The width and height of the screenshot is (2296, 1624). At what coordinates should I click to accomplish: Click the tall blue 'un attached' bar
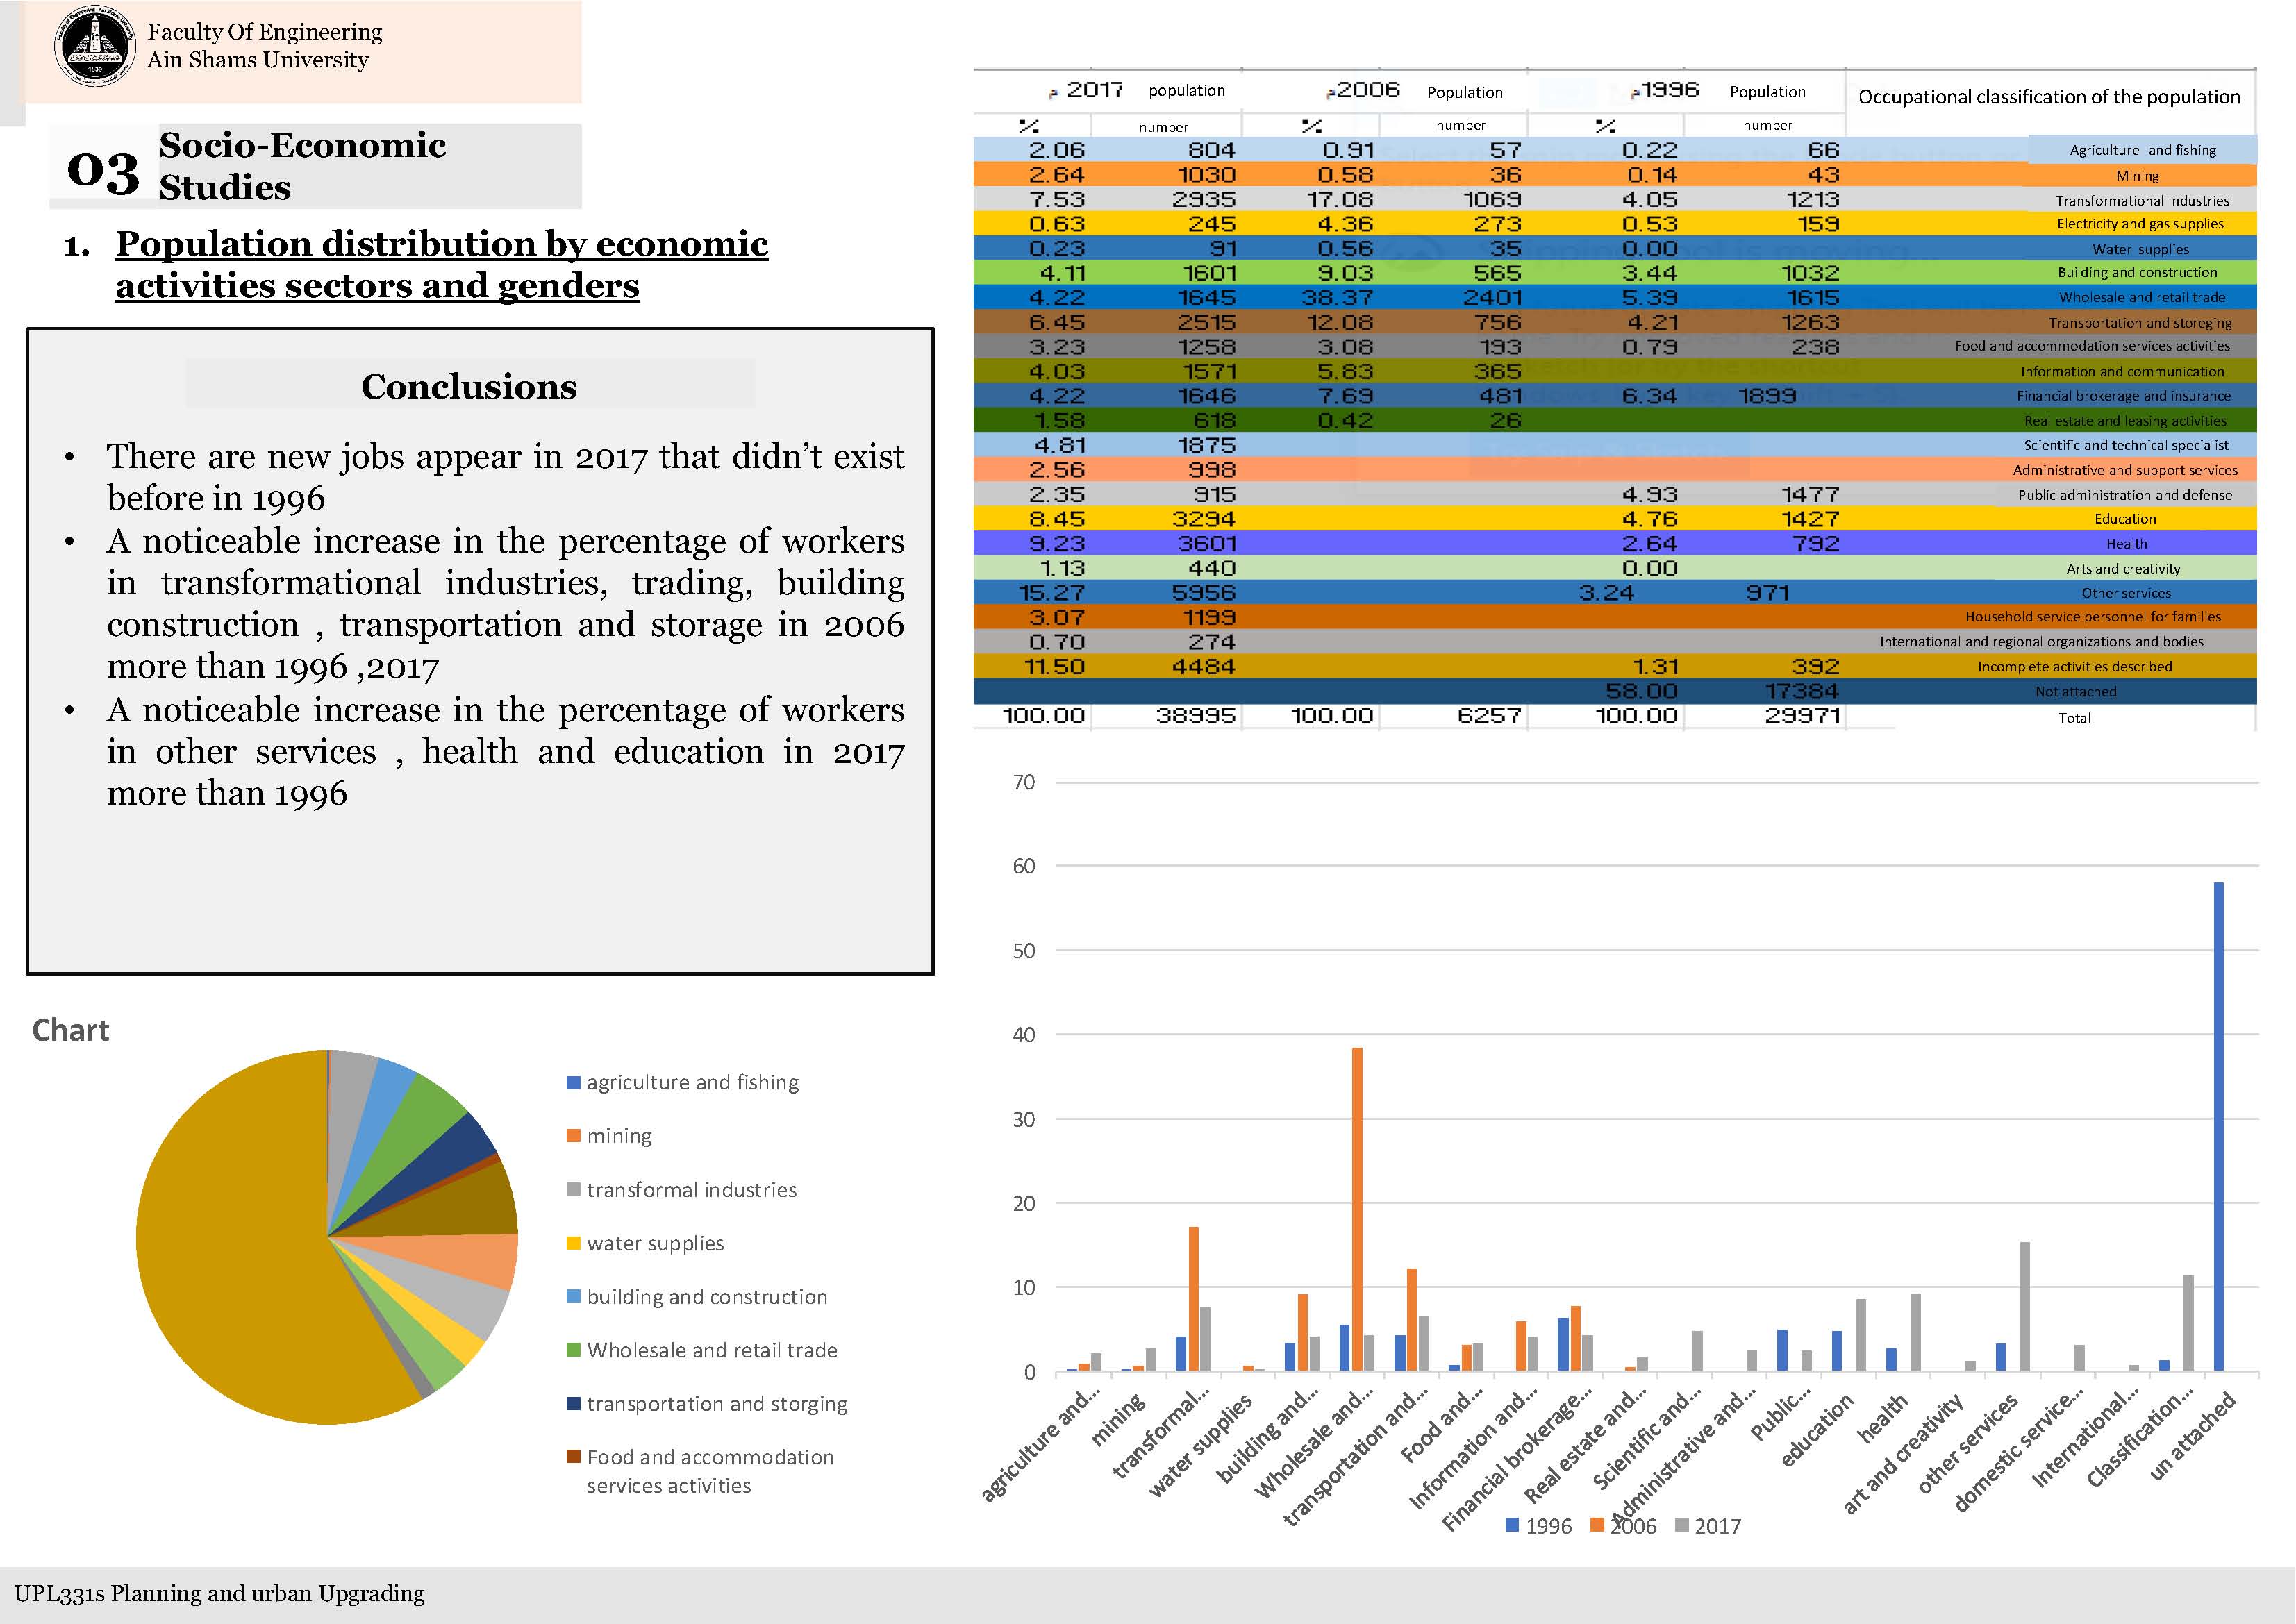pos(2218,1125)
